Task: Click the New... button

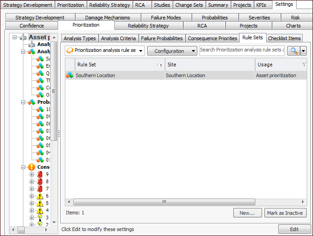Action: pos(247,213)
